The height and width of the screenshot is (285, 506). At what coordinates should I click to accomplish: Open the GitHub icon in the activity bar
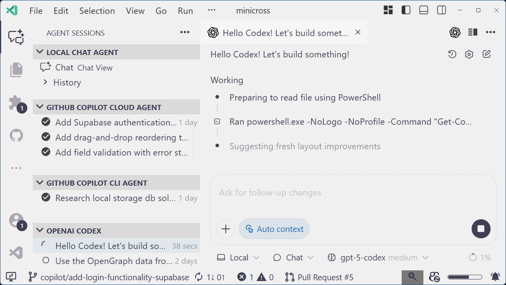click(x=16, y=135)
